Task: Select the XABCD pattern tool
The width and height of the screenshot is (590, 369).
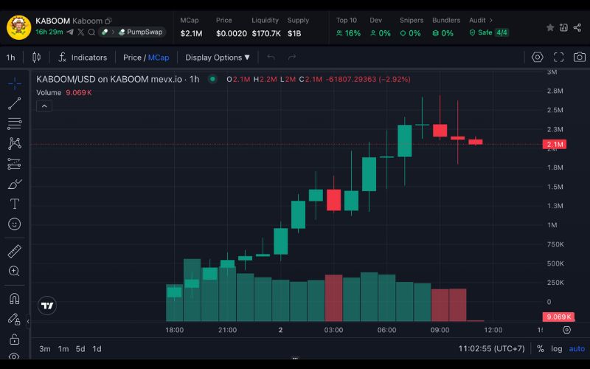Action: pyautogui.click(x=14, y=143)
